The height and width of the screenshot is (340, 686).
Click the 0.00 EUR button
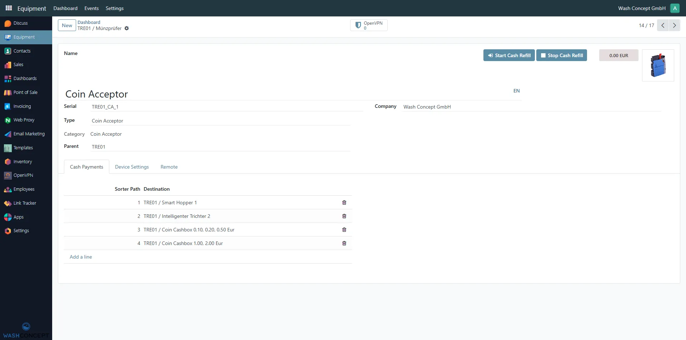pyautogui.click(x=618, y=55)
